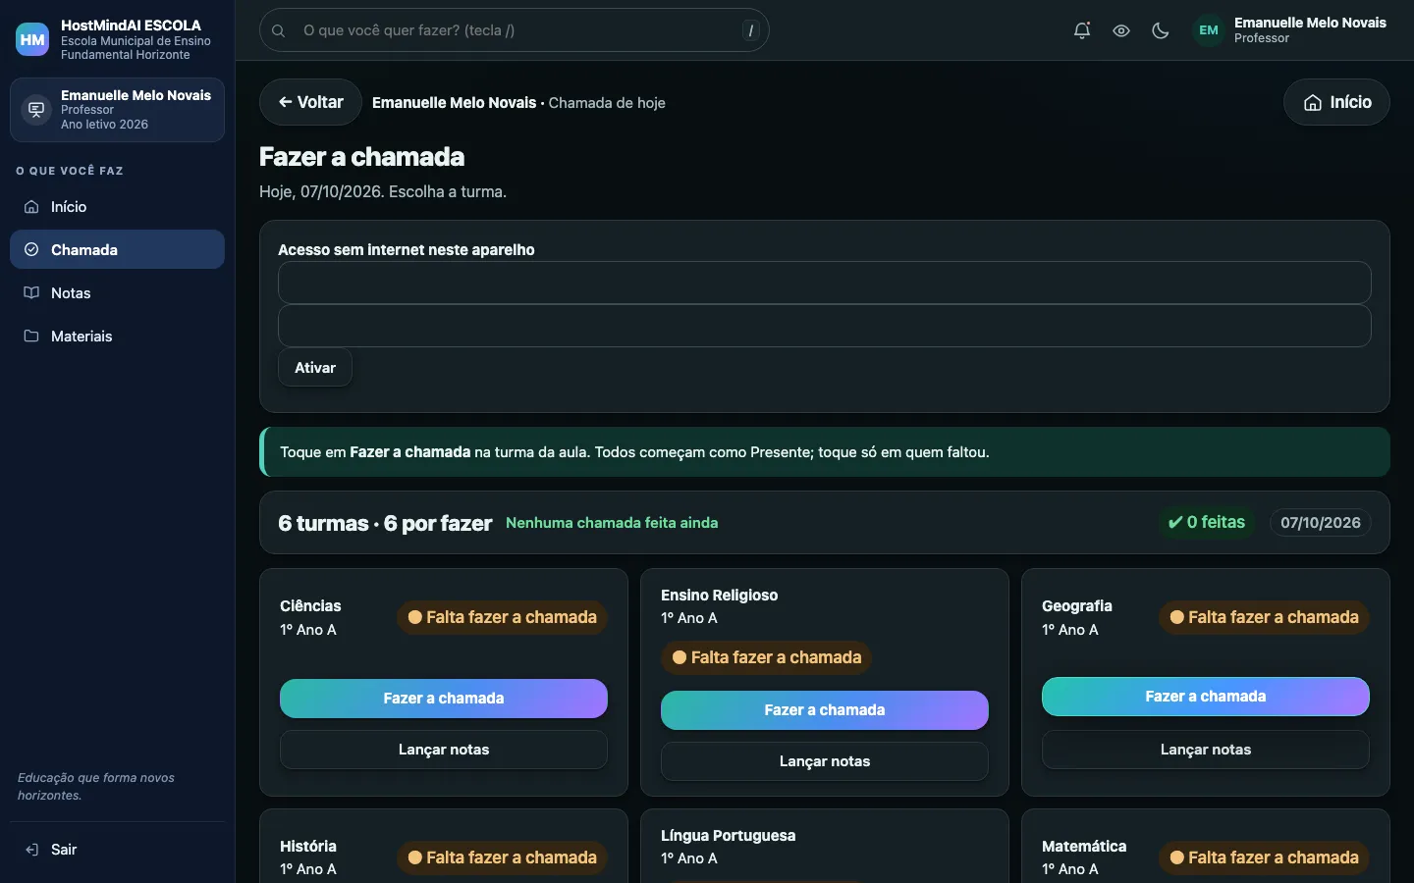
Task: Click the '0 feitas' counter badge
Action: 1207,523
